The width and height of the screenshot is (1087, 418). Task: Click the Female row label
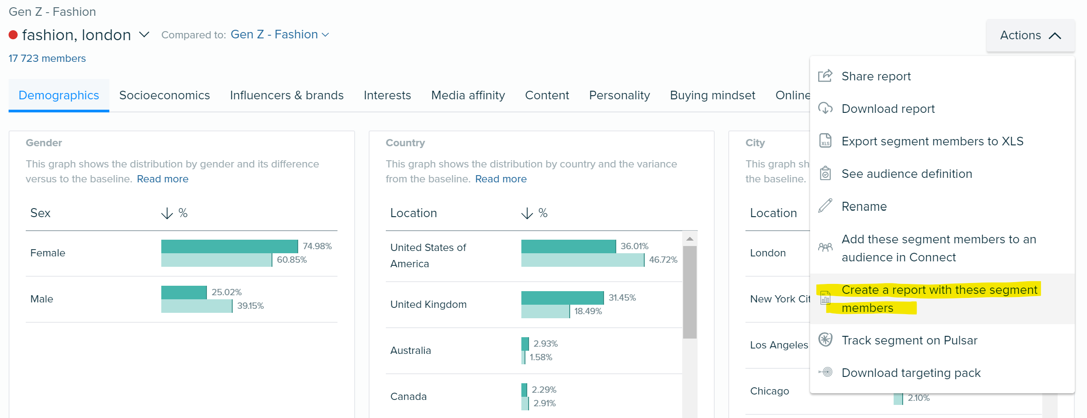(x=47, y=253)
